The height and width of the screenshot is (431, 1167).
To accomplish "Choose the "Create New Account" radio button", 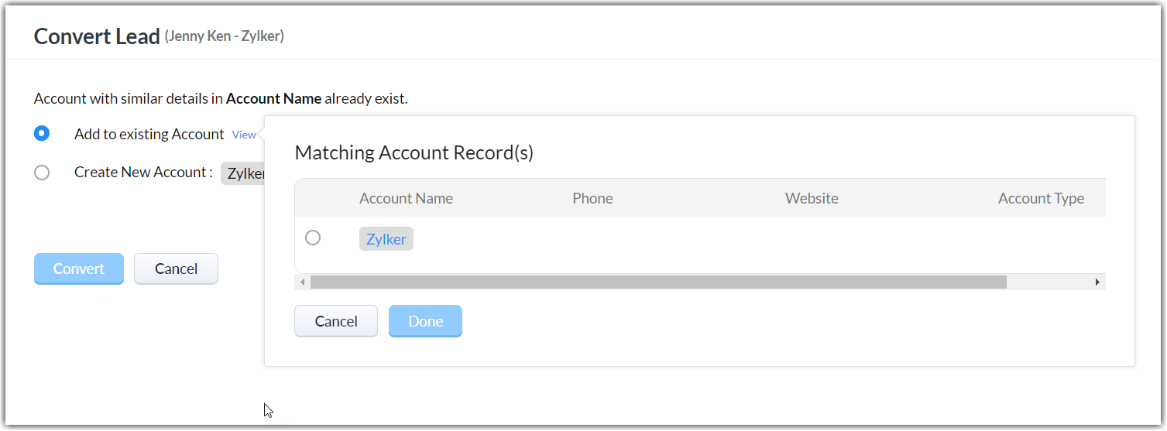I will point(42,173).
